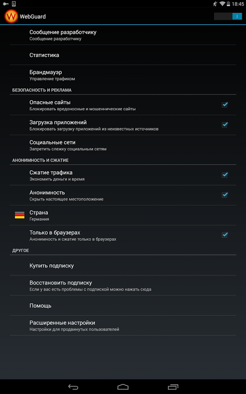Toggle the Только в браузерах checkbox
Screen dimensions: 246x394
(225, 235)
